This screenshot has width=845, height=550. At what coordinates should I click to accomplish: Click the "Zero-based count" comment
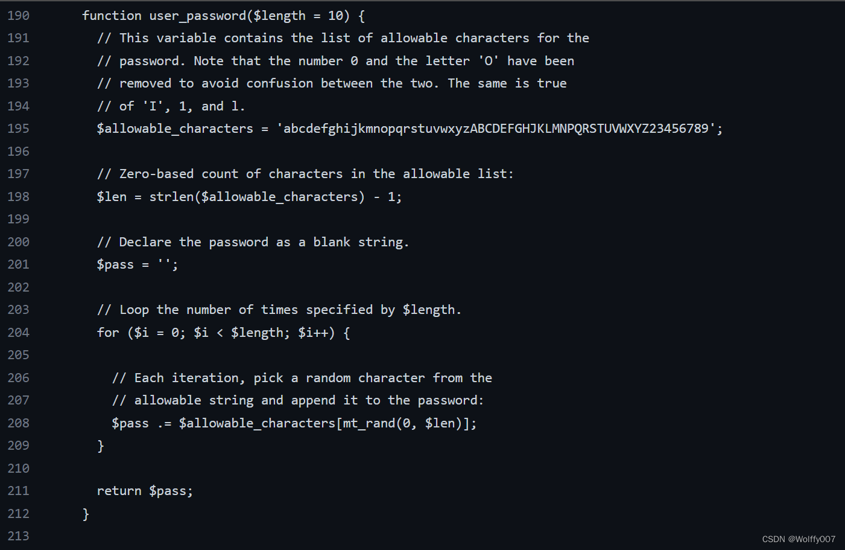(305, 174)
